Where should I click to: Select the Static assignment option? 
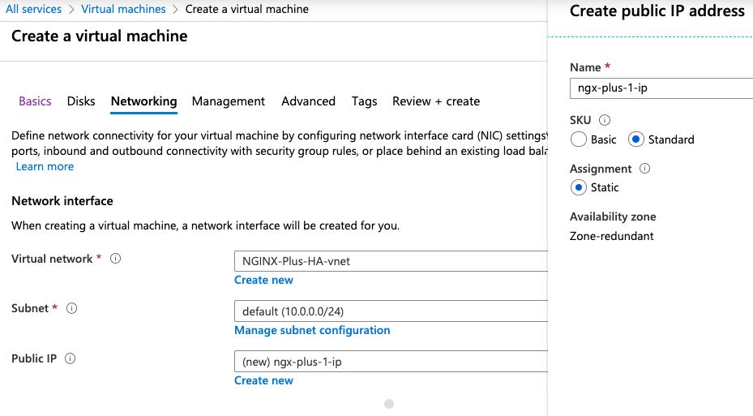(579, 187)
